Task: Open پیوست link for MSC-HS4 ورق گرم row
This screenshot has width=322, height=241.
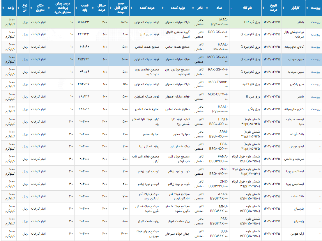Action: click(x=315, y=22)
